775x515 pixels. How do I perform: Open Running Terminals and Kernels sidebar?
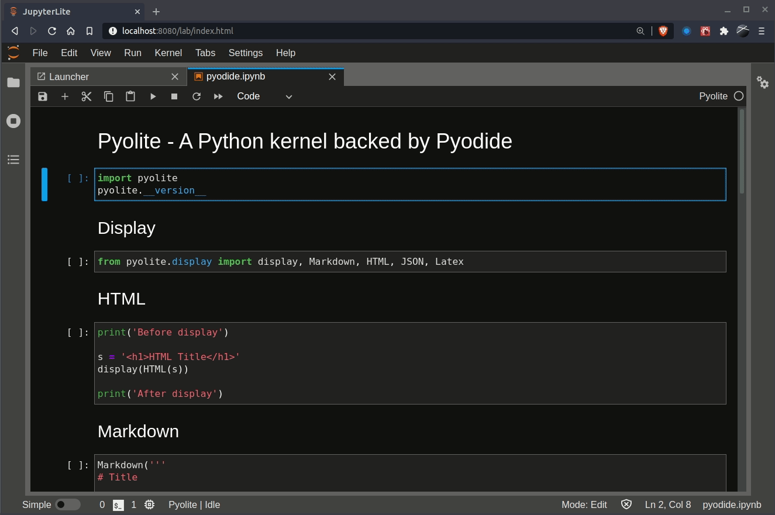pyautogui.click(x=13, y=121)
